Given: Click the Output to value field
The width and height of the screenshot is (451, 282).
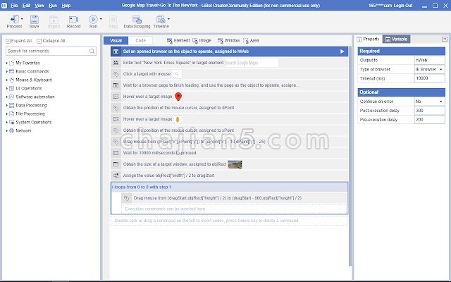Looking at the screenshot, I should tap(429, 60).
